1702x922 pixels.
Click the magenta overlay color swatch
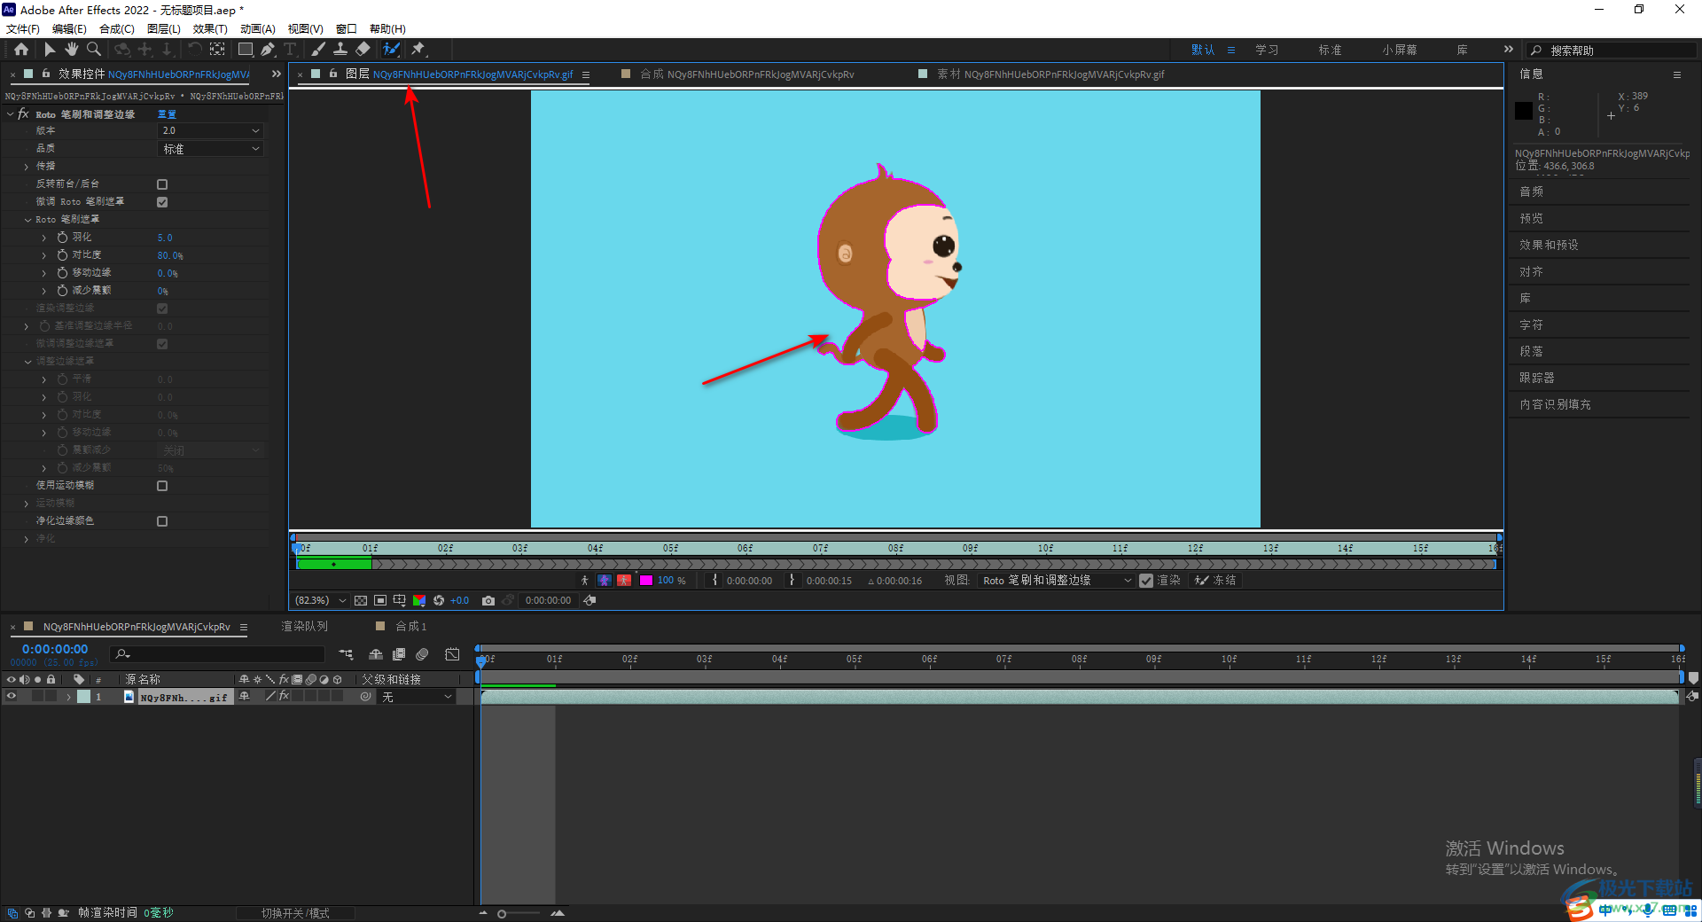[646, 580]
